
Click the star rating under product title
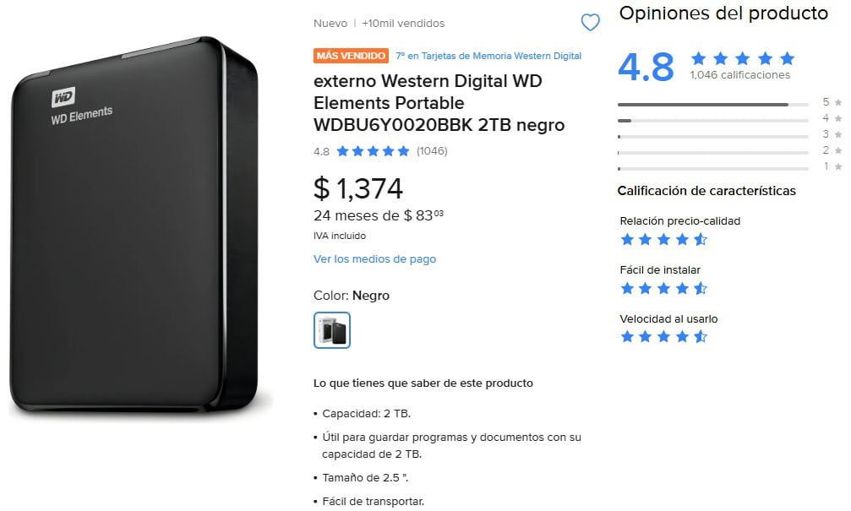372,152
